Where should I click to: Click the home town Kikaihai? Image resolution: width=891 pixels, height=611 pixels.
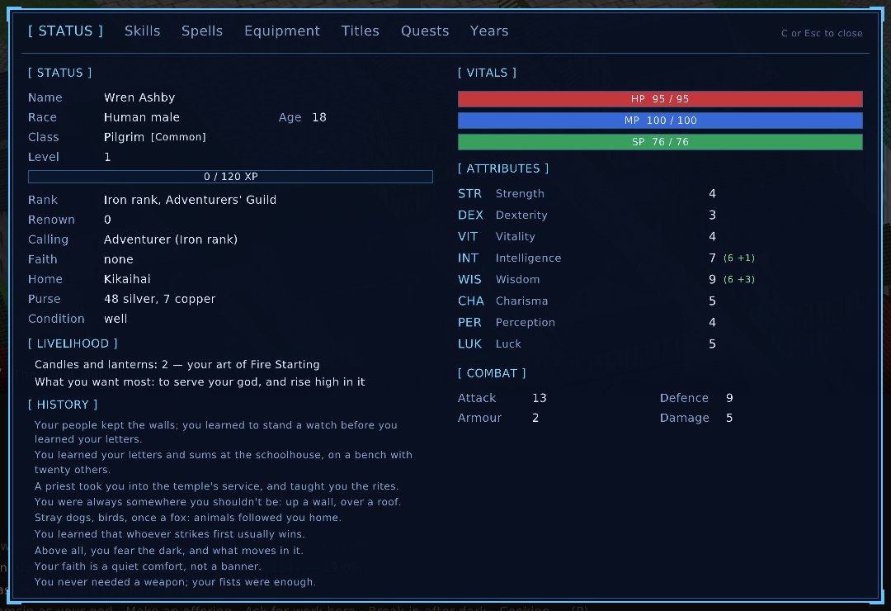tap(127, 279)
